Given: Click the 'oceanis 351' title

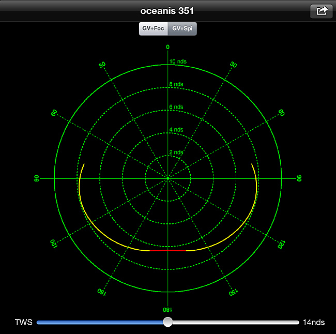Looking at the screenshot, I should (x=167, y=11).
